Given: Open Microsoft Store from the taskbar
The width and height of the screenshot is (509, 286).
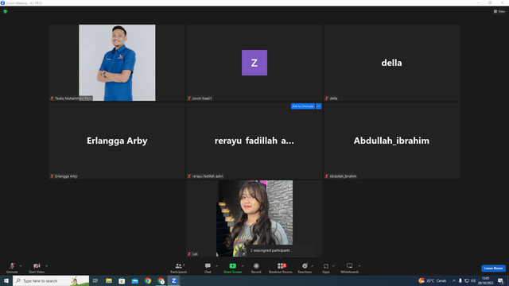Looking at the screenshot, I should (x=122, y=280).
